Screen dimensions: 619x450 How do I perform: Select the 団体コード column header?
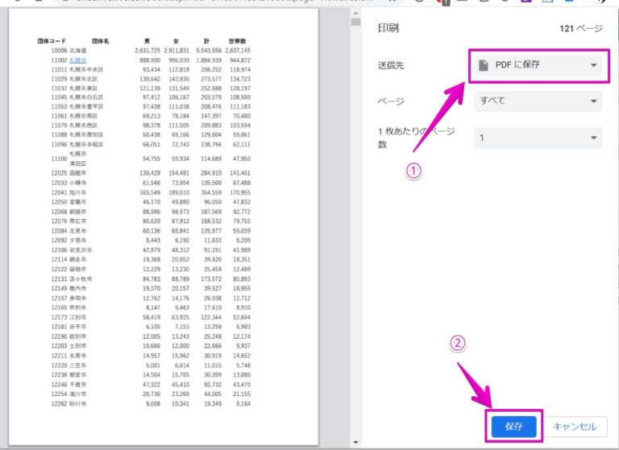coord(52,40)
